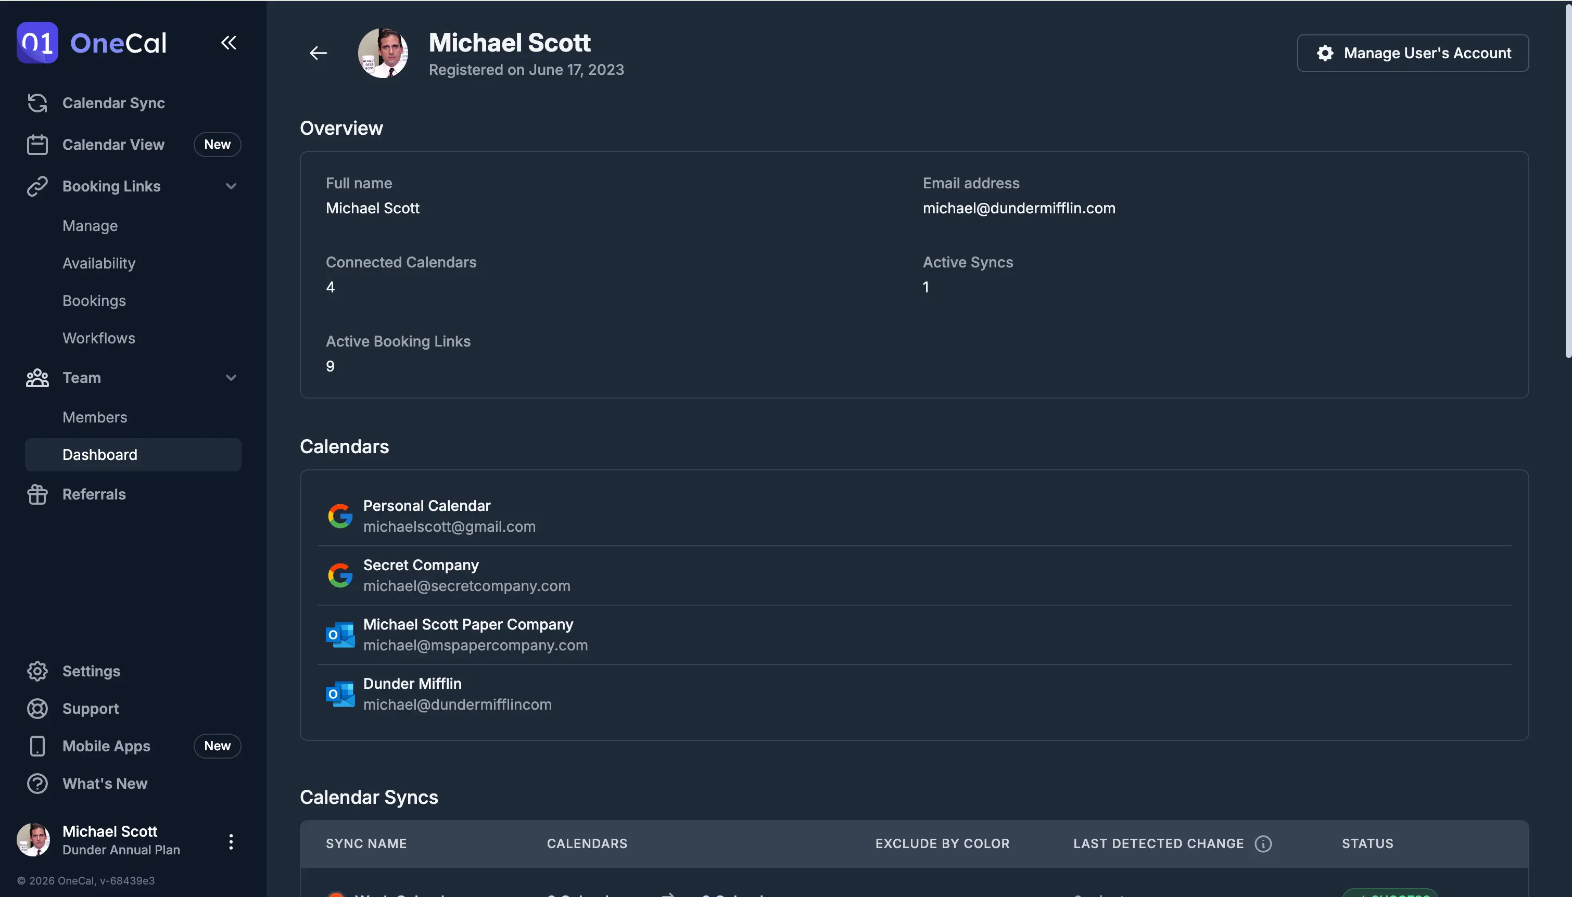Screen dimensions: 1572x897
Task: Open Workflows page
Action: point(98,338)
